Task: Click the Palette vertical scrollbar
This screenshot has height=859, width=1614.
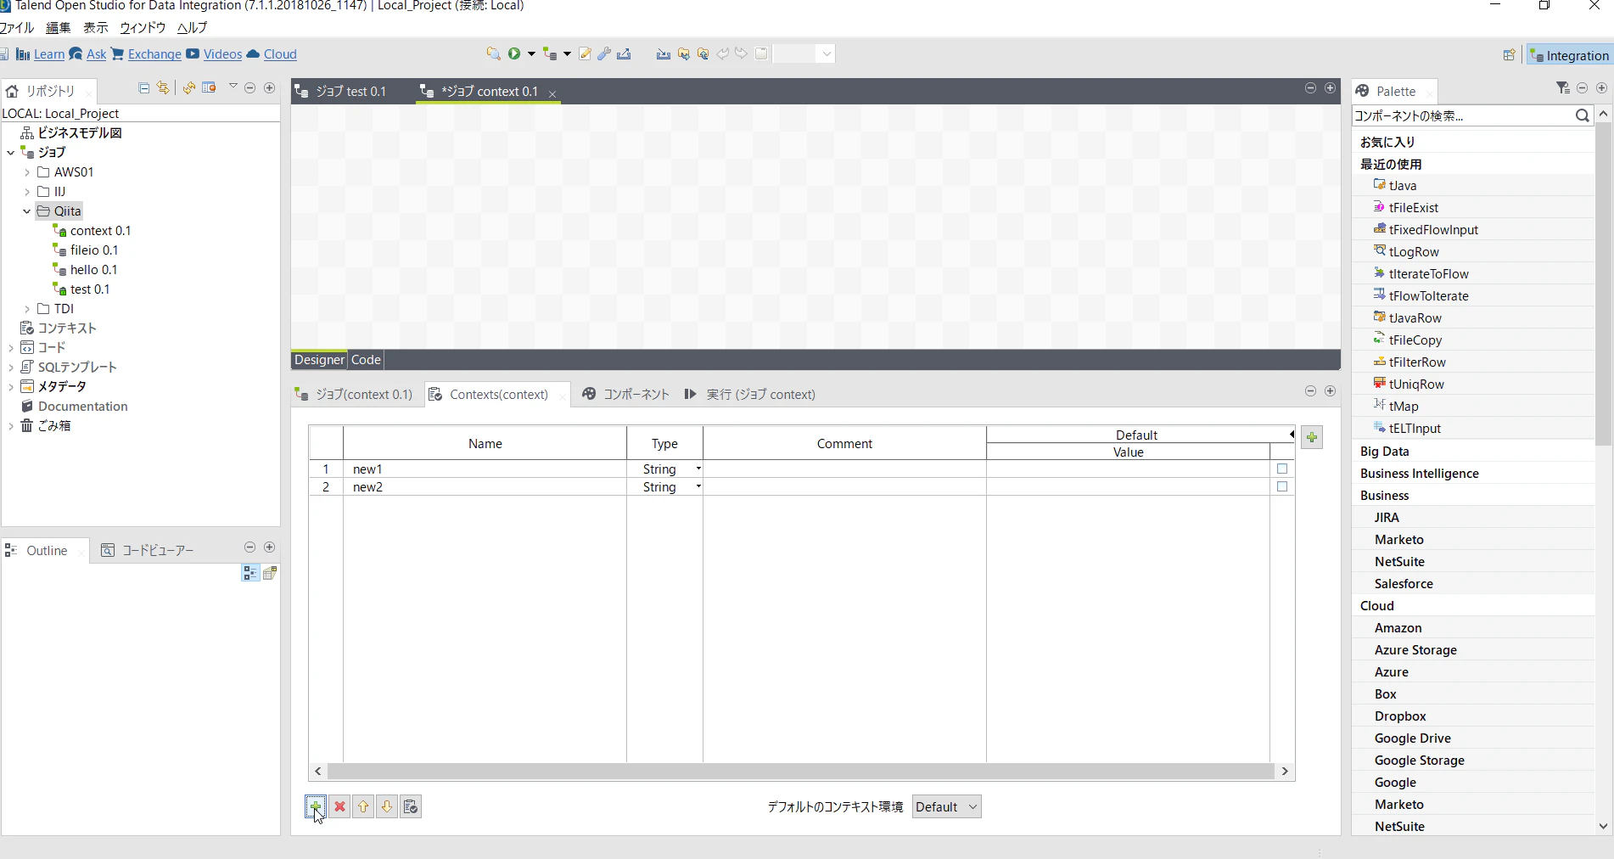Action: [x=1603, y=284]
